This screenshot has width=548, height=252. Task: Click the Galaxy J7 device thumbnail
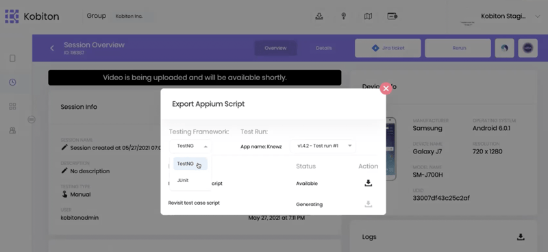pos(391,149)
